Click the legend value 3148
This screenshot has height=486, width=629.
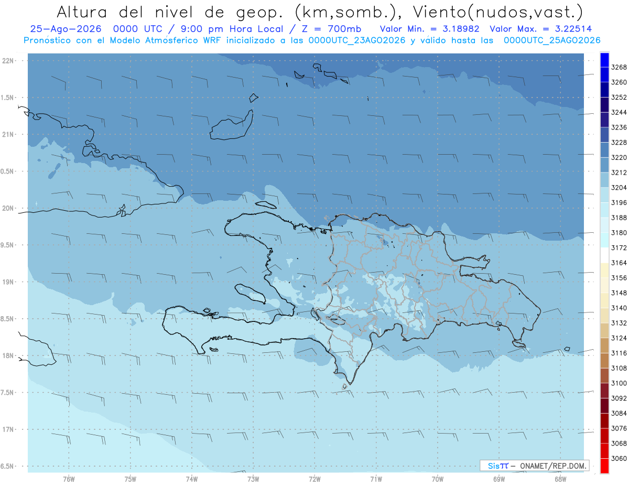click(619, 293)
